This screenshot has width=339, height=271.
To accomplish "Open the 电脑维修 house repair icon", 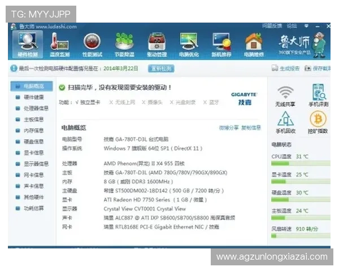I will [254, 45].
